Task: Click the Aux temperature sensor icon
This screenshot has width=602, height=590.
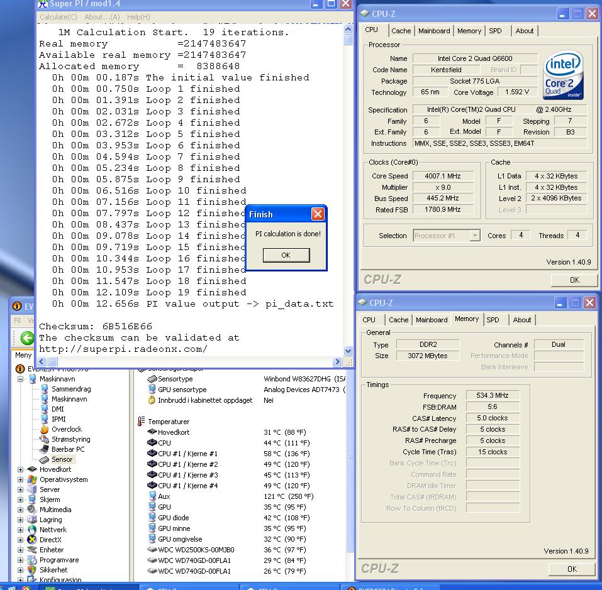Action: click(152, 496)
